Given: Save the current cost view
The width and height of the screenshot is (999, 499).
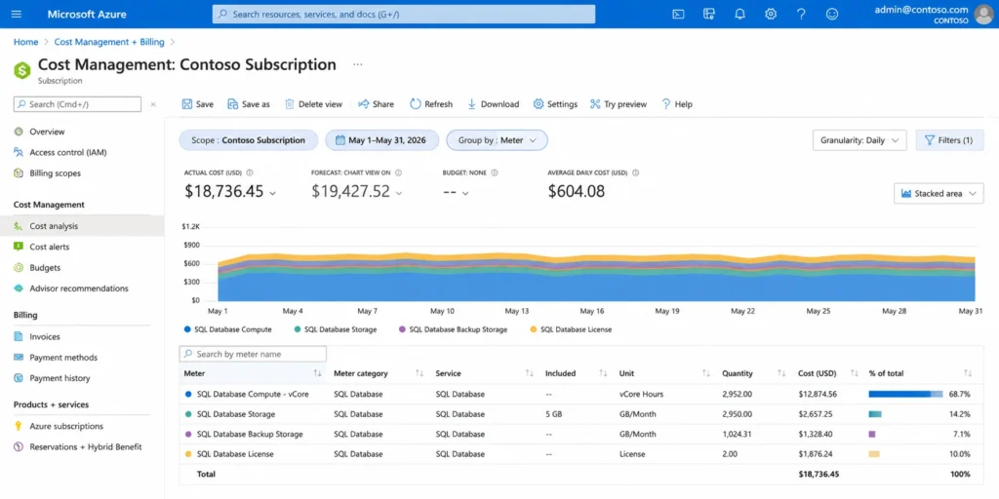Looking at the screenshot, I should tap(197, 104).
